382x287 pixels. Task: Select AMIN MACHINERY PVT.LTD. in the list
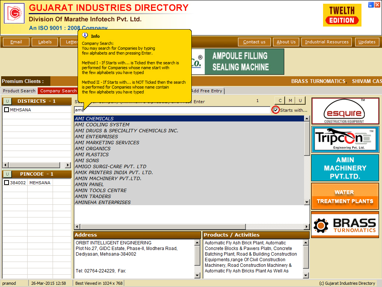coord(189,178)
